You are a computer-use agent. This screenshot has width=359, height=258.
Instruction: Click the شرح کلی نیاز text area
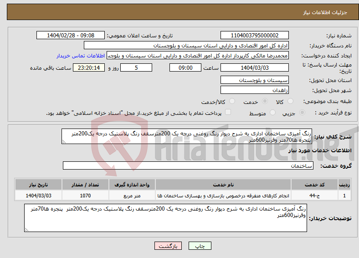click(187, 136)
